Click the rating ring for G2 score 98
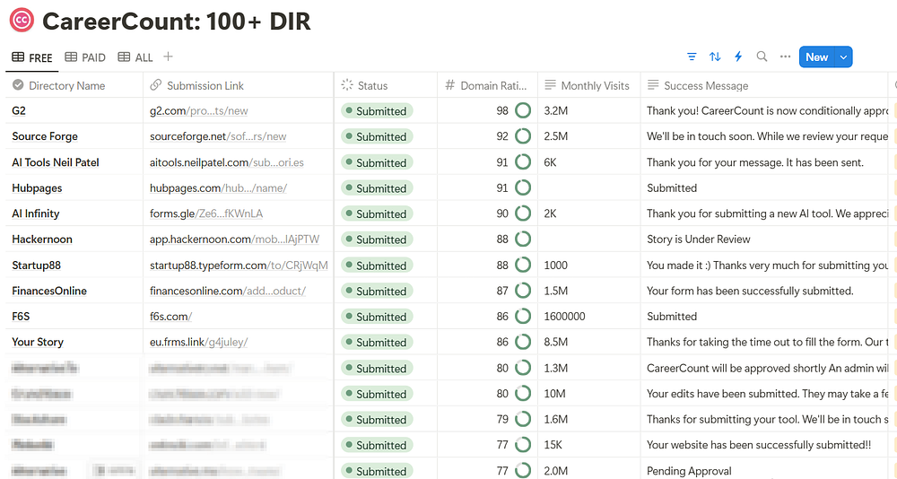 pos(523,110)
